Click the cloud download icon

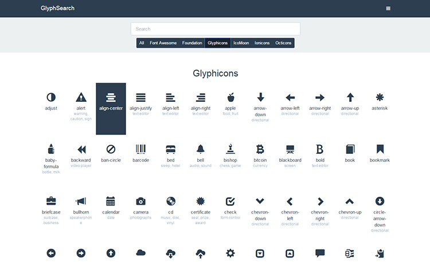click(171, 253)
